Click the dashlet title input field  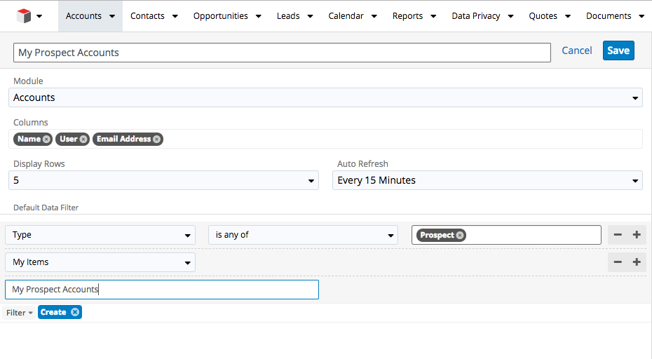[x=282, y=53]
